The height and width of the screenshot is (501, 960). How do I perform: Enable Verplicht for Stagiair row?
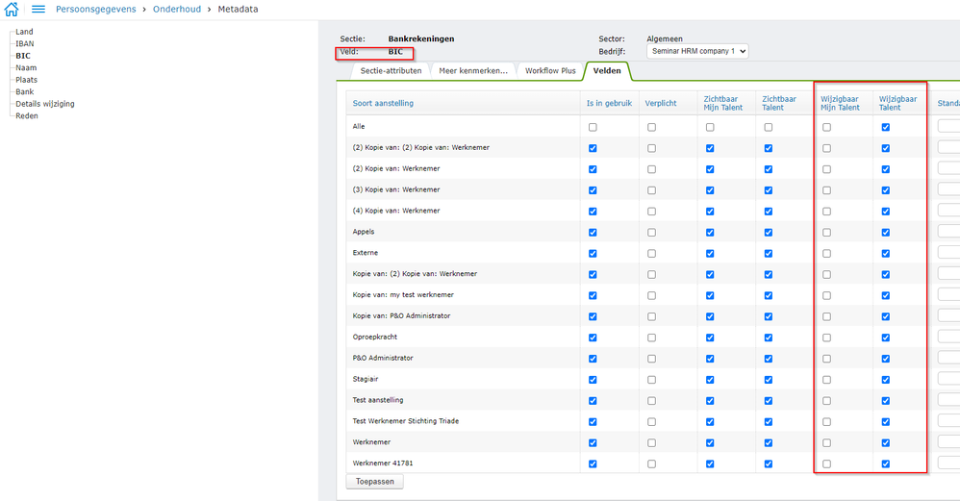pos(651,380)
